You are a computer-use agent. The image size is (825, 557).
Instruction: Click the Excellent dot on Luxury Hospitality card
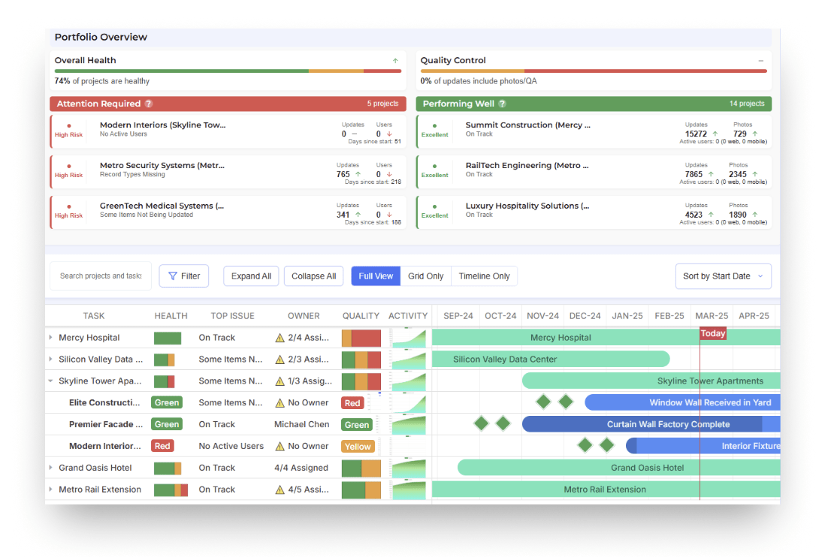[x=434, y=207]
